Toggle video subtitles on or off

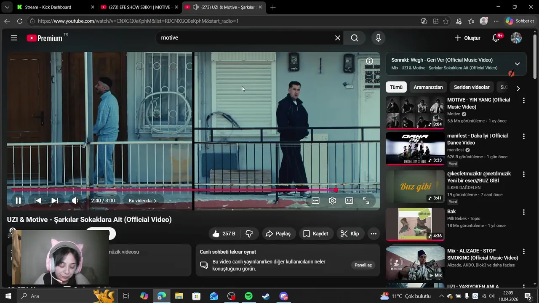[x=315, y=201]
